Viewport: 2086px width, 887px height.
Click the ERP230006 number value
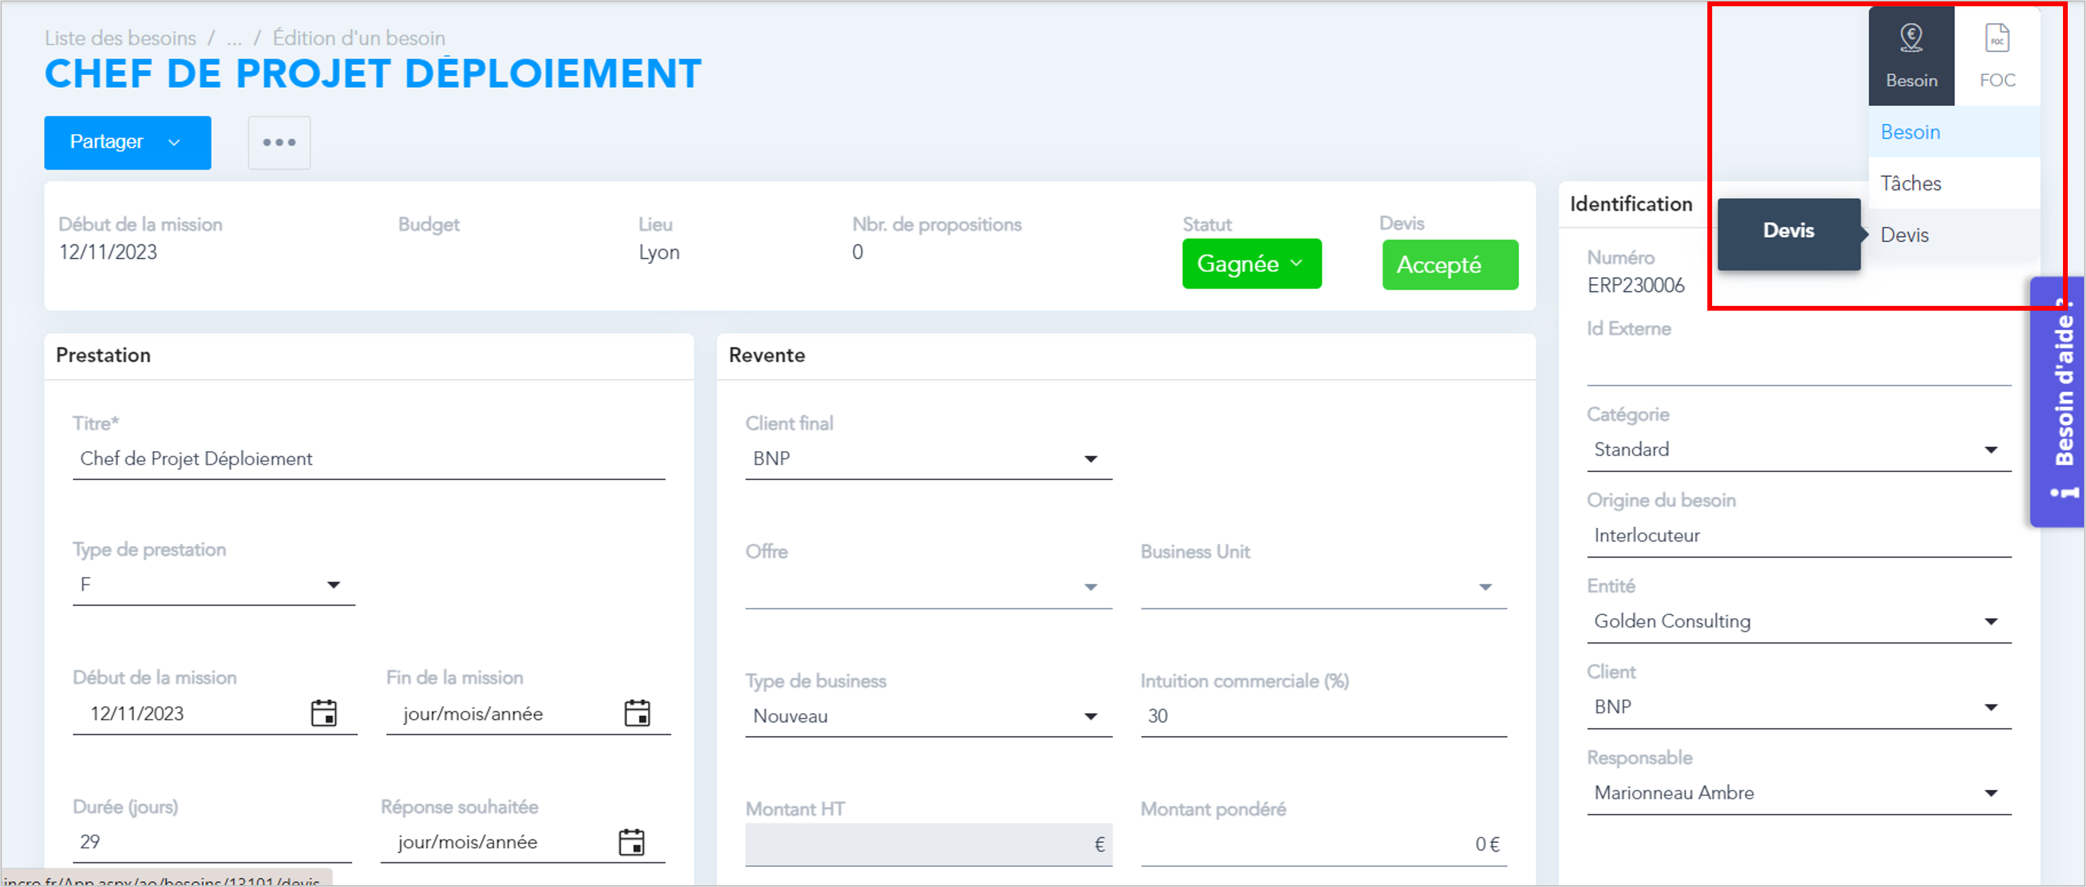[x=1635, y=285]
